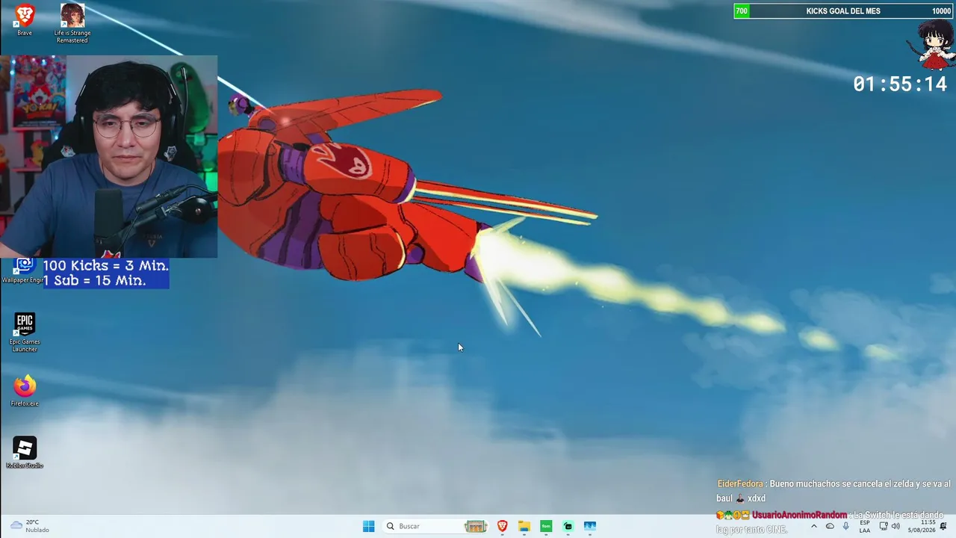Click the UsuarioAnonimoRandom chat username
The height and width of the screenshot is (538, 956).
[x=800, y=516]
